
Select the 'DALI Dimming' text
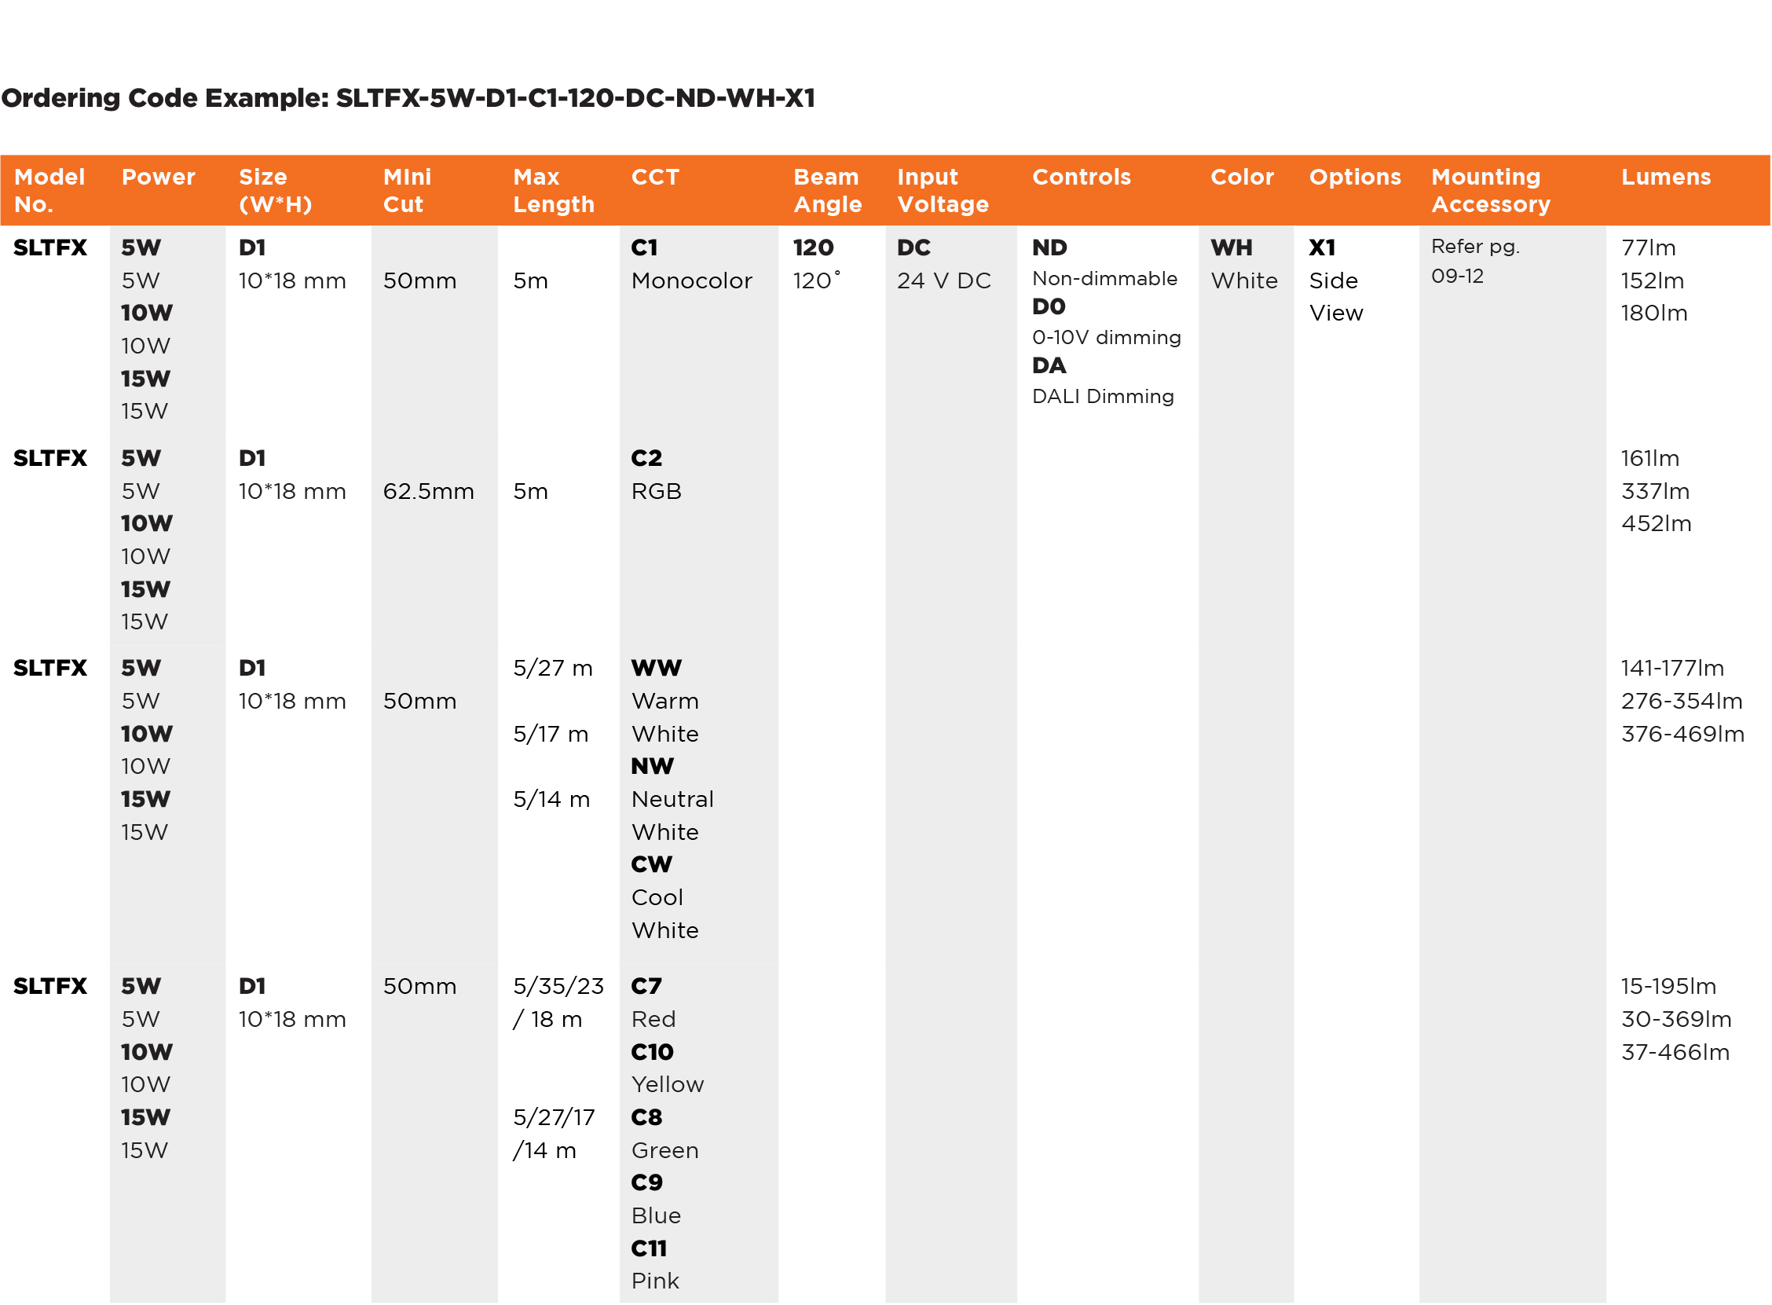(x=1103, y=397)
